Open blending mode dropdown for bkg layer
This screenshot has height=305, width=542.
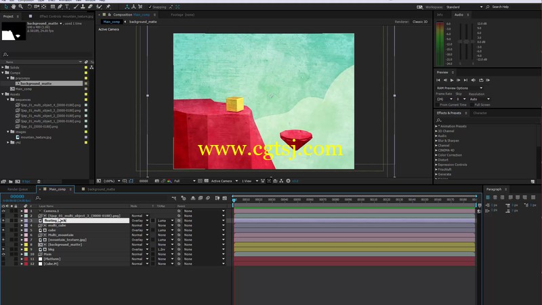[x=140, y=249]
